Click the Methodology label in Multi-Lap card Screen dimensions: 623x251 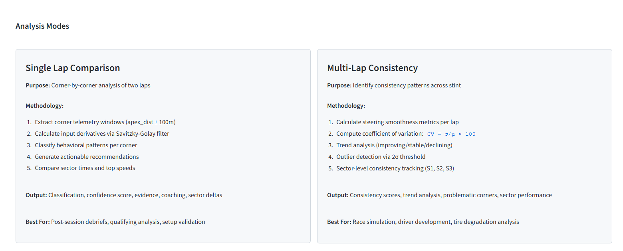pyautogui.click(x=346, y=106)
